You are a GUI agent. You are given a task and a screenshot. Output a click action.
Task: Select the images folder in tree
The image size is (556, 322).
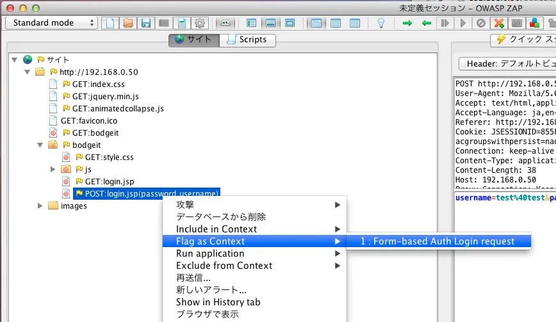pyautogui.click(x=74, y=205)
